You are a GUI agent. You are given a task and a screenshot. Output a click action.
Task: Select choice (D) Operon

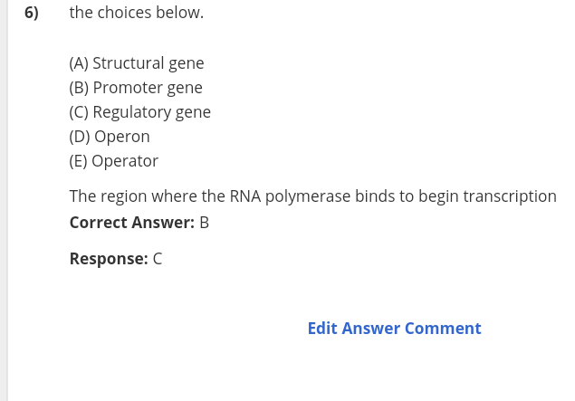pos(110,137)
